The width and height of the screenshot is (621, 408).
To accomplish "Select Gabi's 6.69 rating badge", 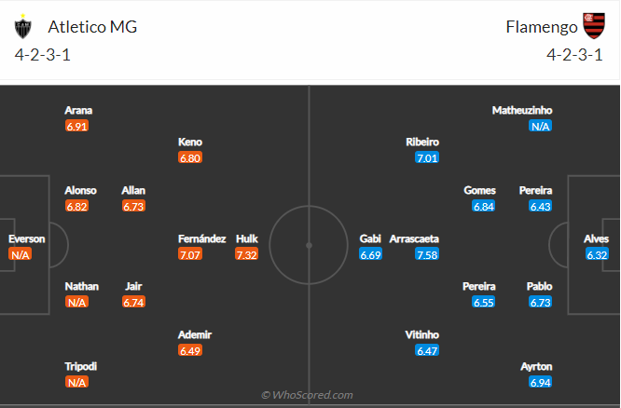I will 370,254.
